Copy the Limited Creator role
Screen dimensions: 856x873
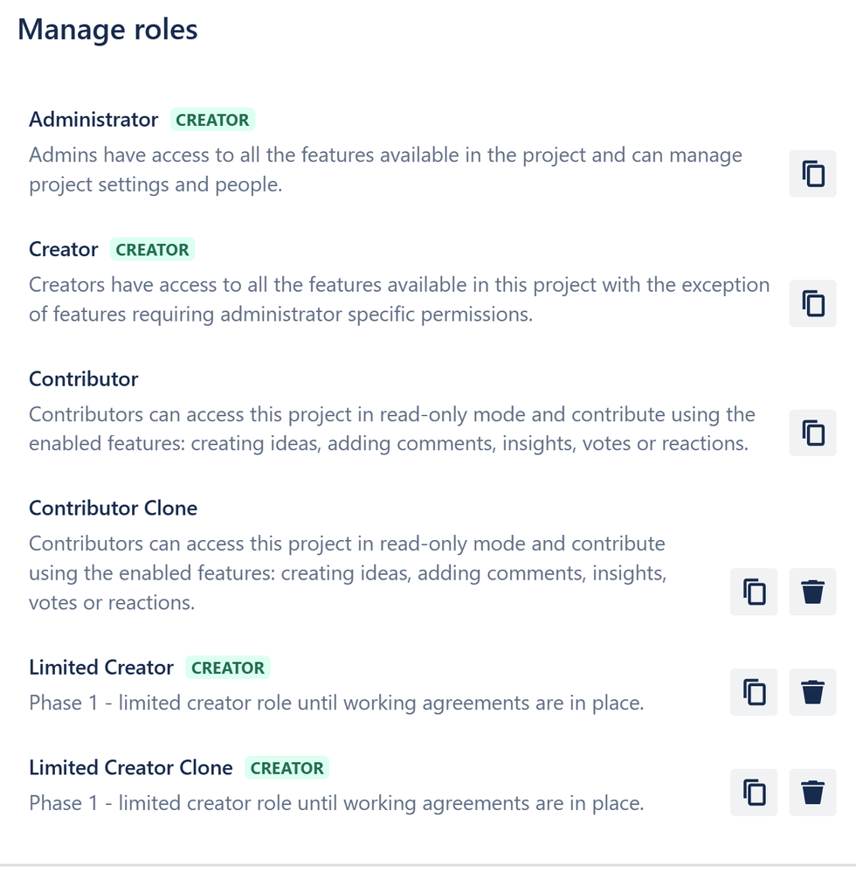coord(754,692)
